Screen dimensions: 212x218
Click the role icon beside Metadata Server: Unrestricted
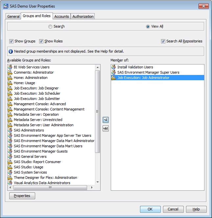[10, 120]
